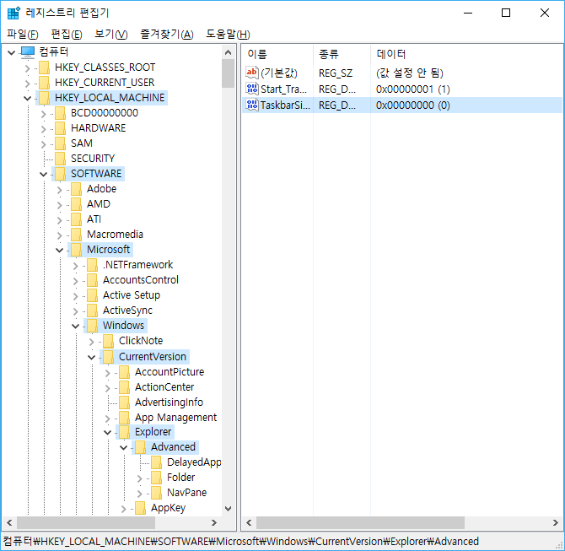The height and width of the screenshot is (551, 565).
Task: Sort values by 이름 column header
Action: (x=277, y=54)
